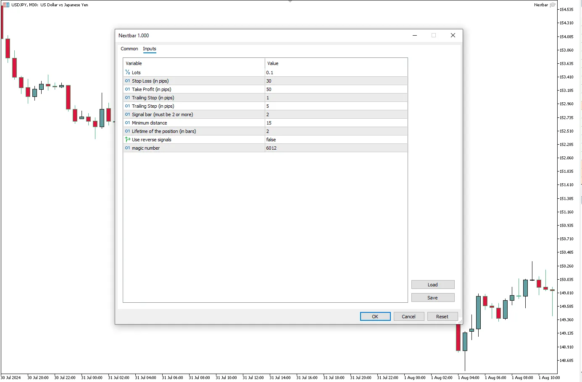582x382 pixels.
Task: Click the Stop Loss integer type icon
Action: (127, 81)
